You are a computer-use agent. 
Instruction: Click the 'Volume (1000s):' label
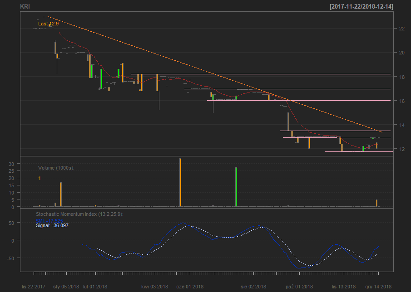(56, 168)
